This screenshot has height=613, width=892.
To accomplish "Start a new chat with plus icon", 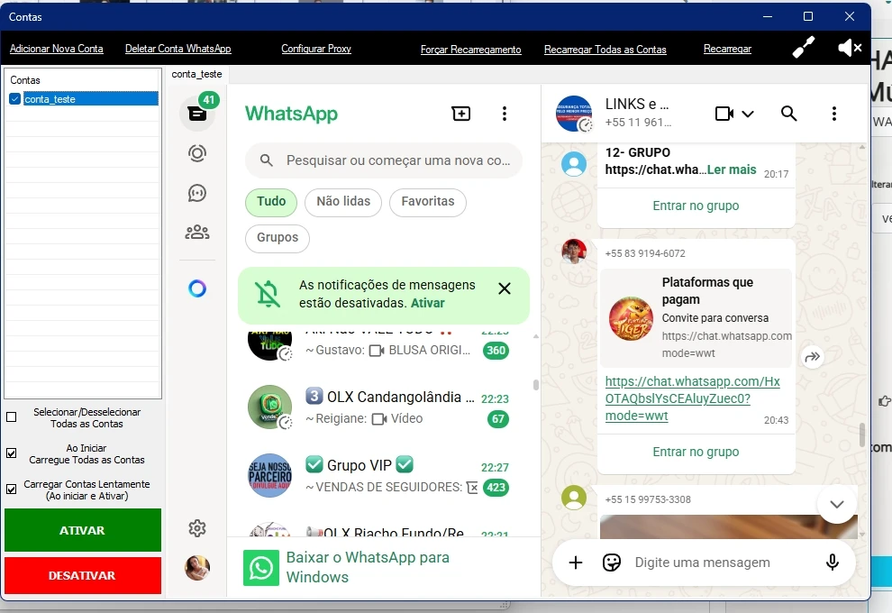I will 461,114.
